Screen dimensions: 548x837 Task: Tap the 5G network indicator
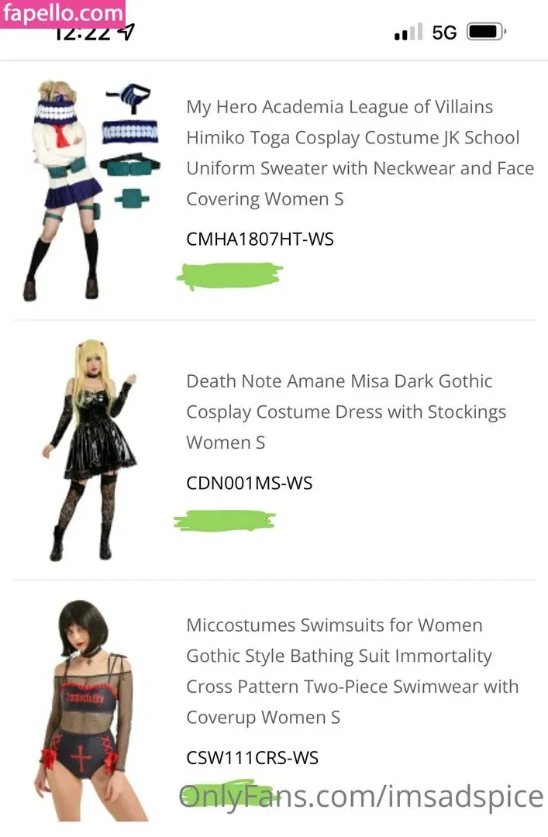tap(444, 33)
